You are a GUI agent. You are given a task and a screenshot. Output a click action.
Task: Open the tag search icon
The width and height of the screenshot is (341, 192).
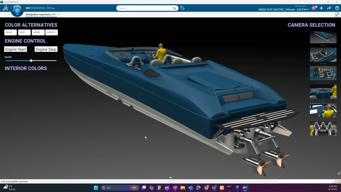tap(182, 8)
